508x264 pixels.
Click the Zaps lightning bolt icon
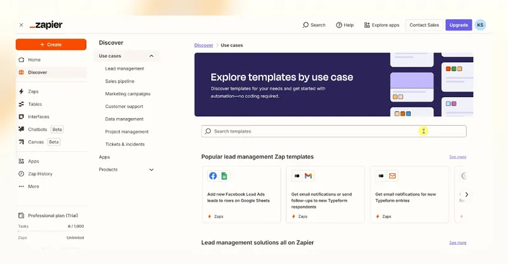(22, 91)
